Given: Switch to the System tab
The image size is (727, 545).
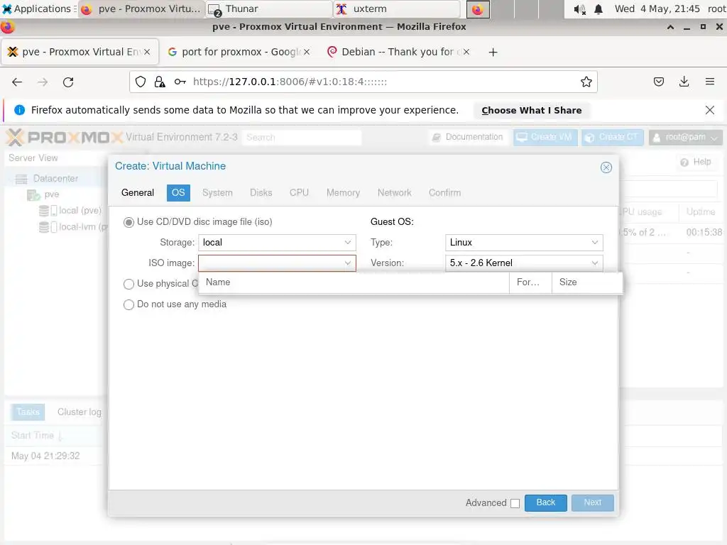Looking at the screenshot, I should [x=217, y=193].
